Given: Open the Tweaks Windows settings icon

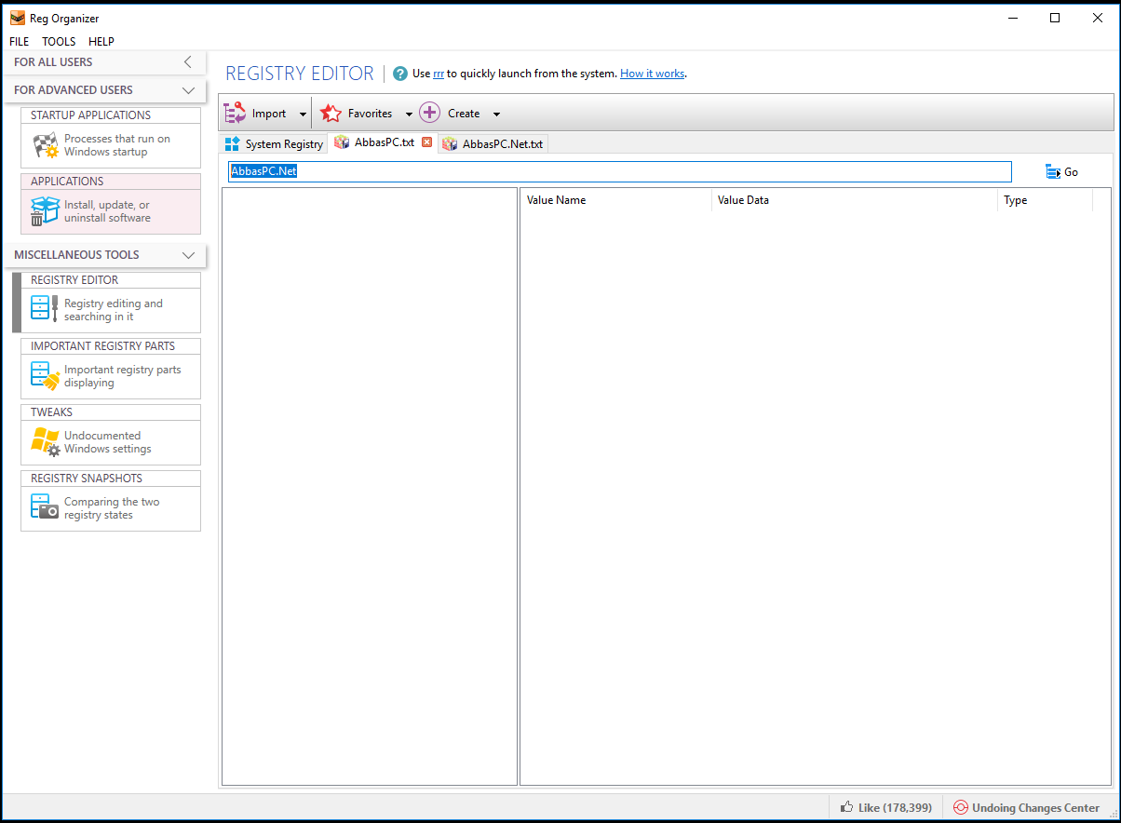Looking at the screenshot, I should (45, 441).
